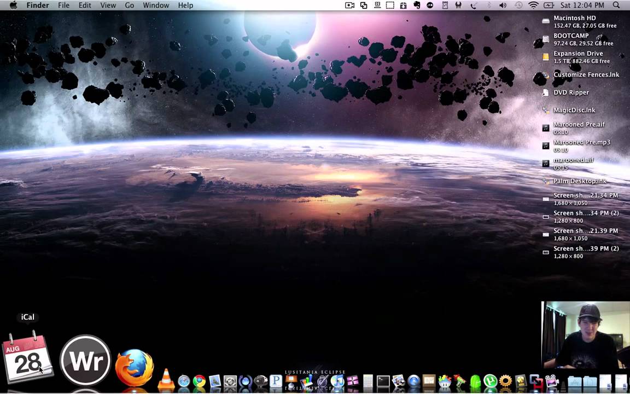
Task: Open VMware Fusion overlapping squares icon
Action: point(536,381)
